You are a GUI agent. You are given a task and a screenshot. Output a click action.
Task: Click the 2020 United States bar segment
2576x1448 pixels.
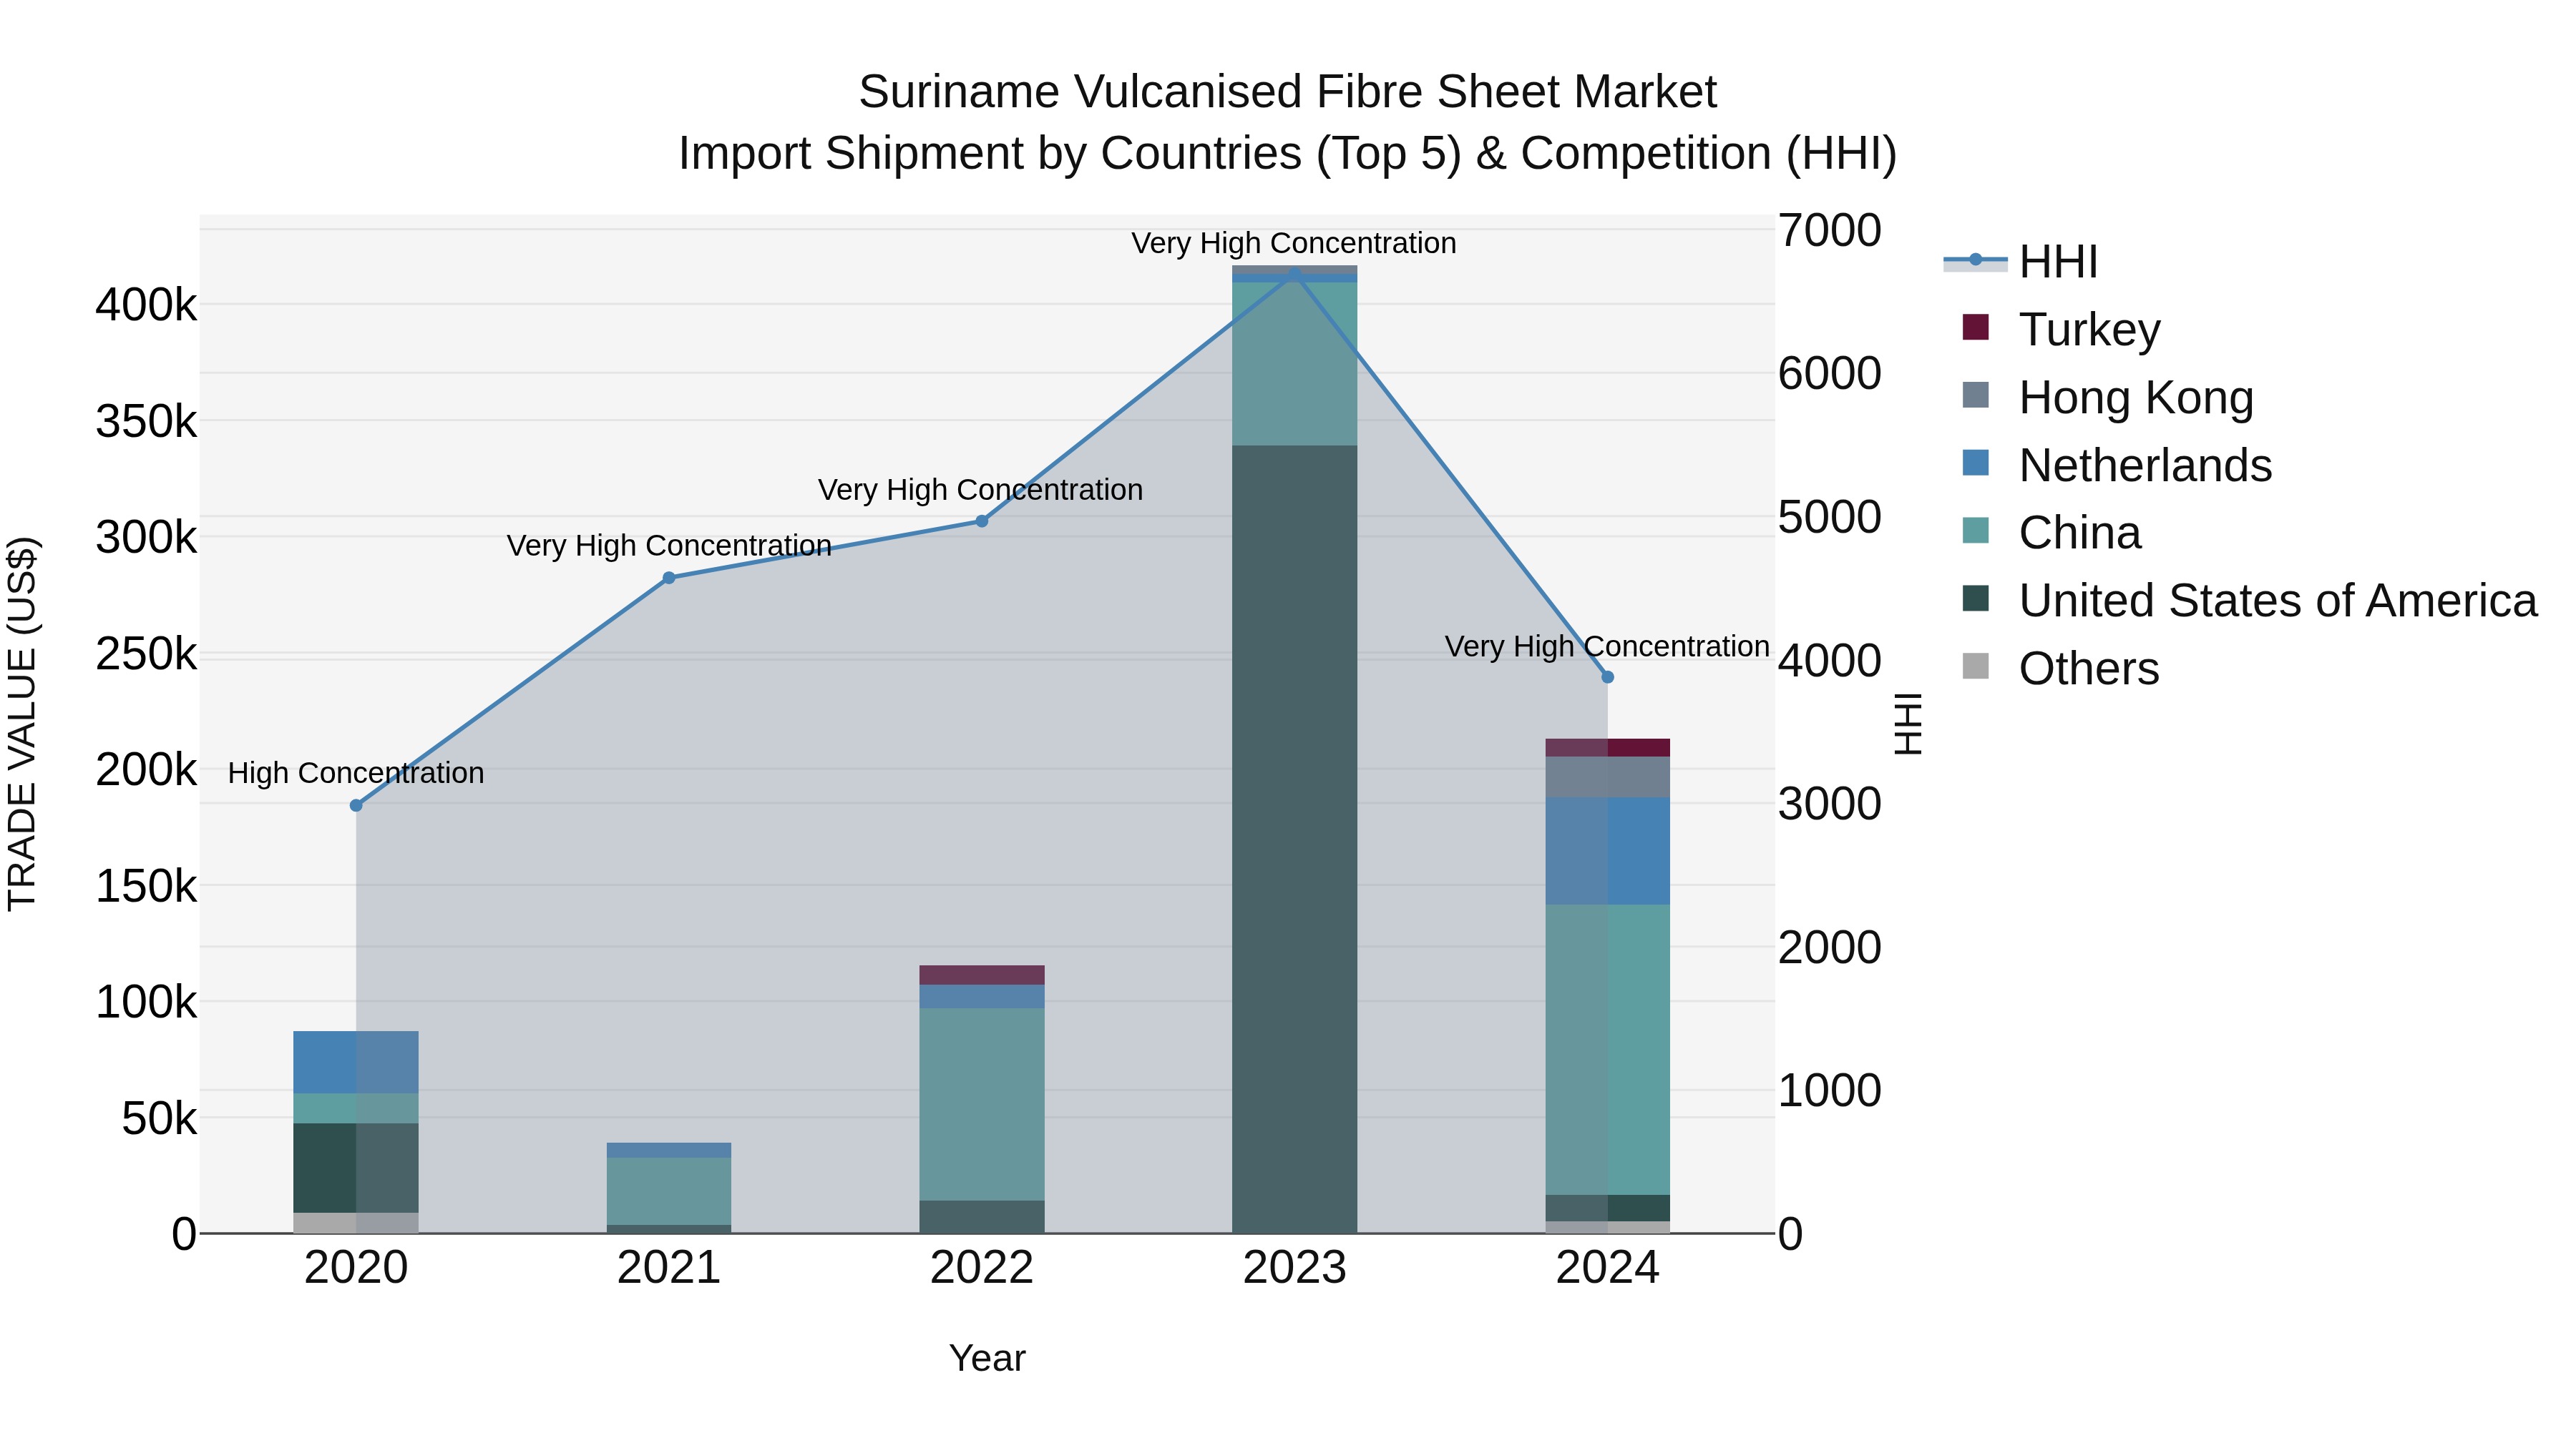point(356,1168)
